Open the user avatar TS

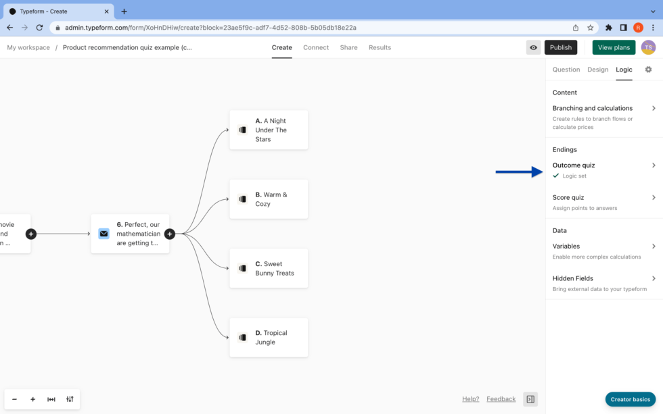pyautogui.click(x=648, y=47)
